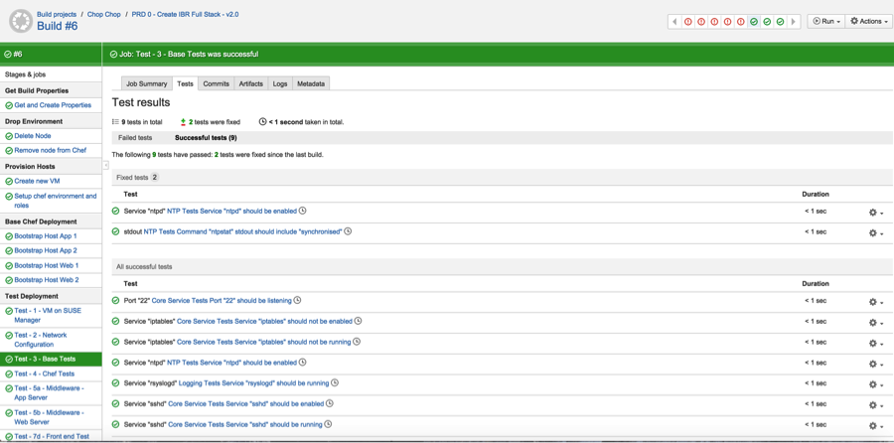Switch to the Commits tab
The width and height of the screenshot is (894, 443).
click(216, 83)
